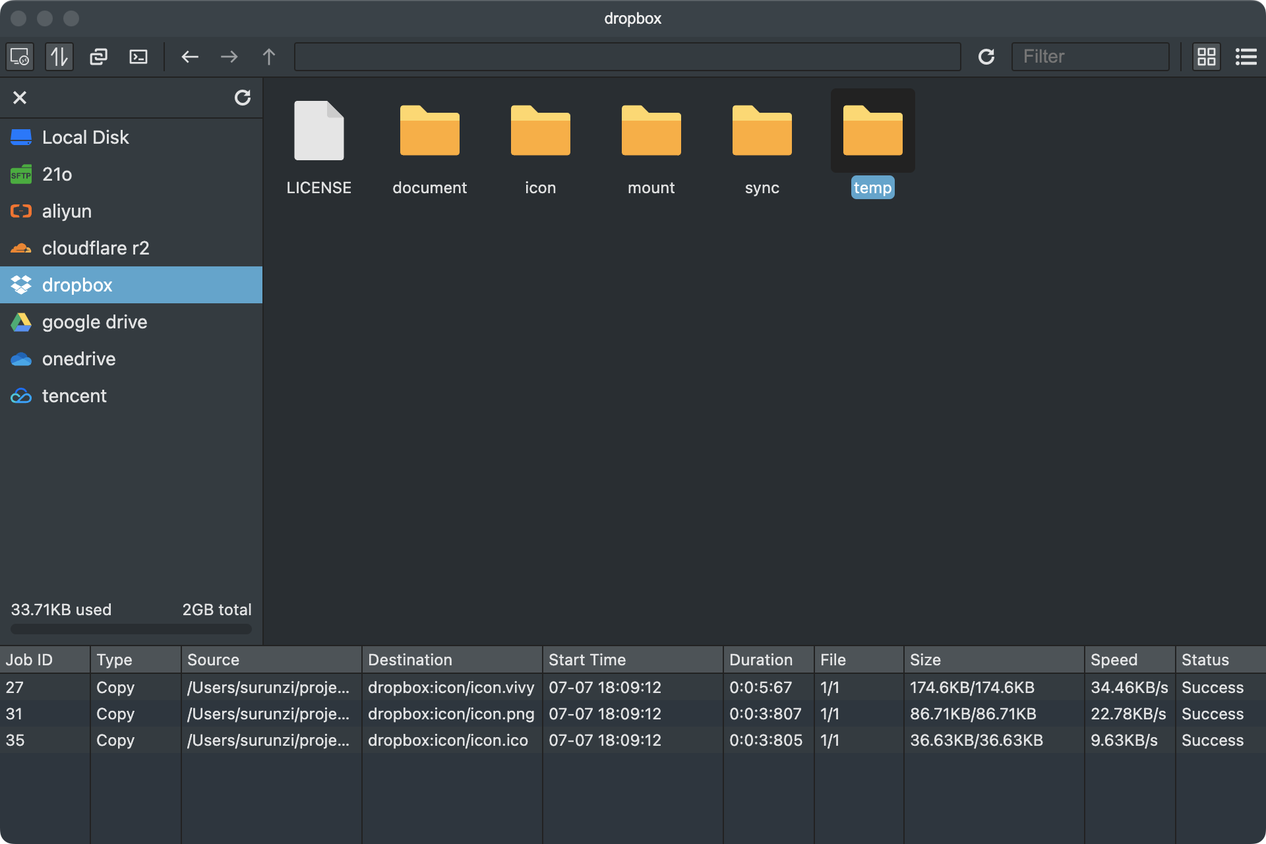Click into the Filter field
This screenshot has width=1266, height=844.
tap(1091, 57)
